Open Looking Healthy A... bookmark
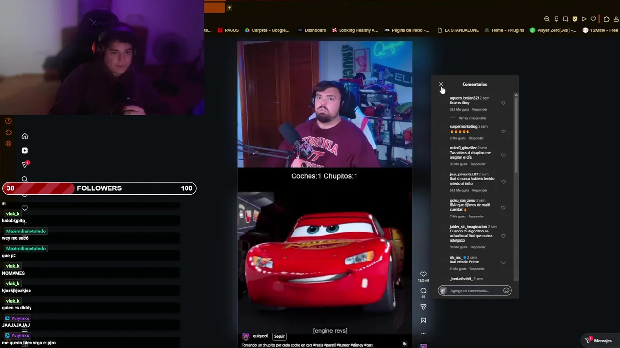The image size is (620, 348). tap(355, 30)
